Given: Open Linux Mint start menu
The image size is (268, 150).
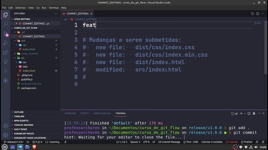Looking at the screenshot, I should pyautogui.click(x=5, y=147).
